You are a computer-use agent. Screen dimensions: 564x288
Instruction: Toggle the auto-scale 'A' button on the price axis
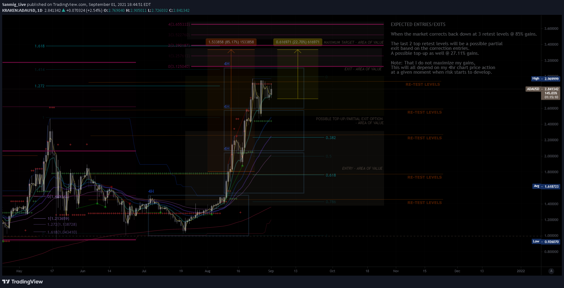(x=551, y=271)
